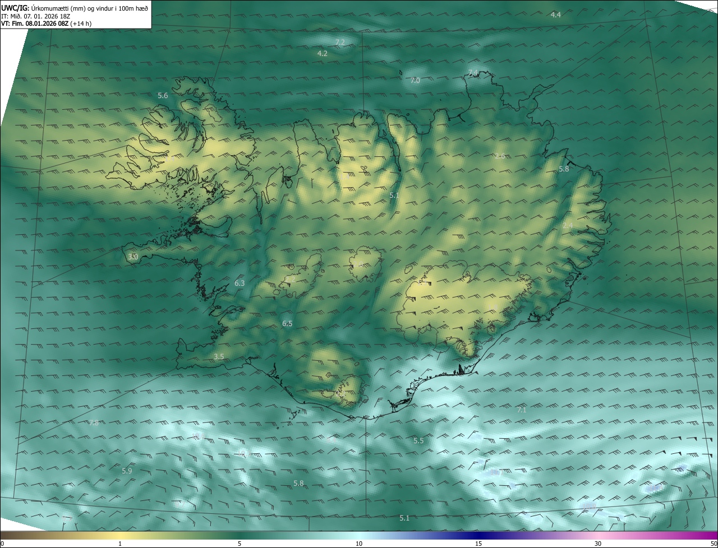Click the colorbar tick label 5
Viewport: 718px width, 548px height.
(240, 544)
